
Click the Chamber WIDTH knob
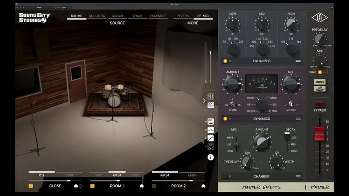tap(277, 162)
